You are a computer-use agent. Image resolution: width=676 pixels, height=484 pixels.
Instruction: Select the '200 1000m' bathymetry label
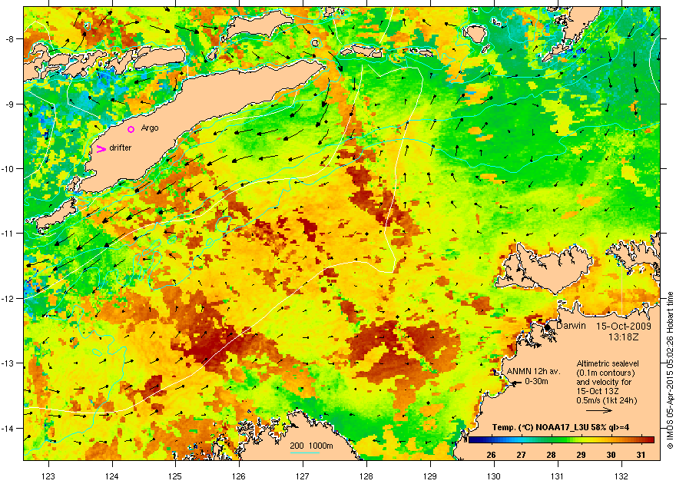pyautogui.click(x=311, y=446)
